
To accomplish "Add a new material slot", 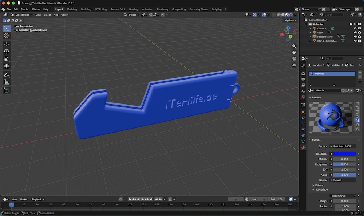I will point(360,73).
